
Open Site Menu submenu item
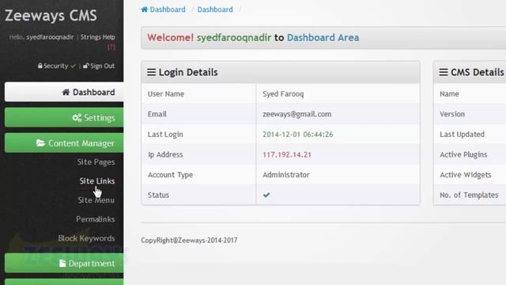click(96, 200)
